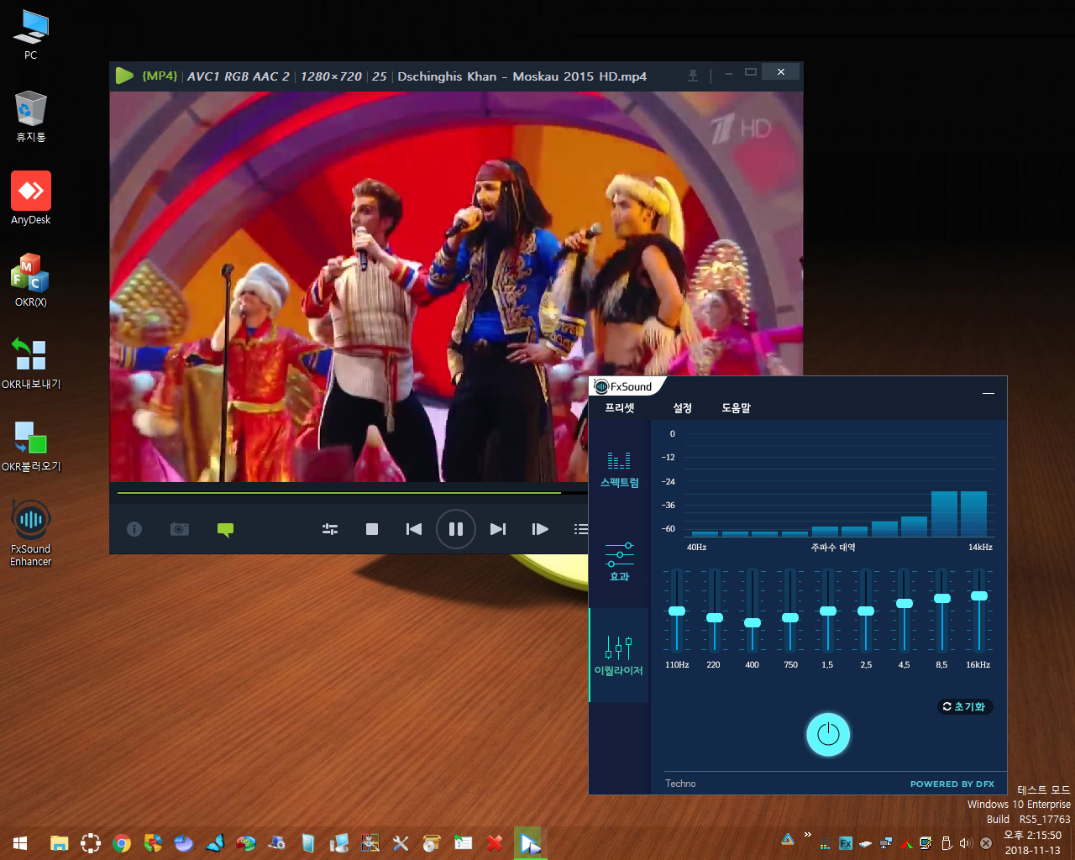Click the safely remove USB tray icon
The image size is (1075, 860).
point(947,843)
